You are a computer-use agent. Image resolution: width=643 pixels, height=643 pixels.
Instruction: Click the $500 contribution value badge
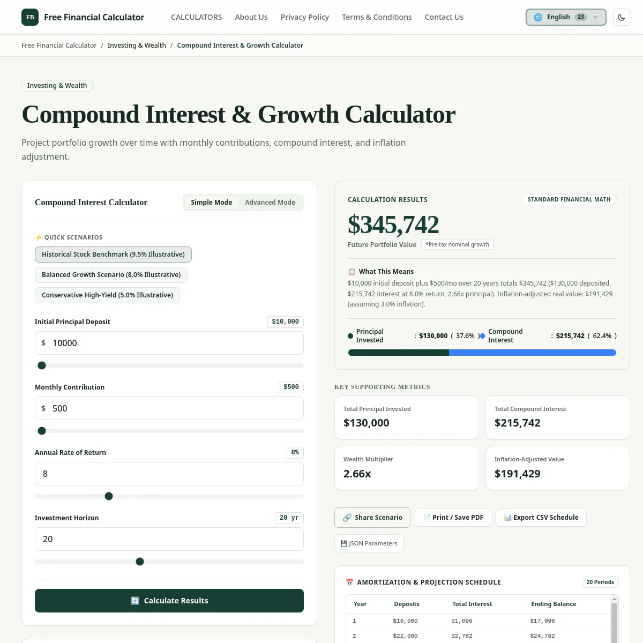tap(291, 387)
